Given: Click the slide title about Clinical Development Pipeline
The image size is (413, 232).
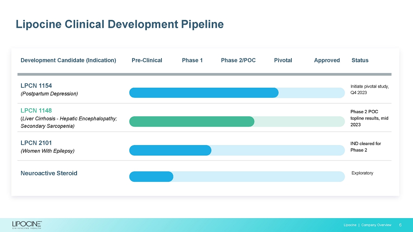Looking at the screenshot, I should click(119, 24).
